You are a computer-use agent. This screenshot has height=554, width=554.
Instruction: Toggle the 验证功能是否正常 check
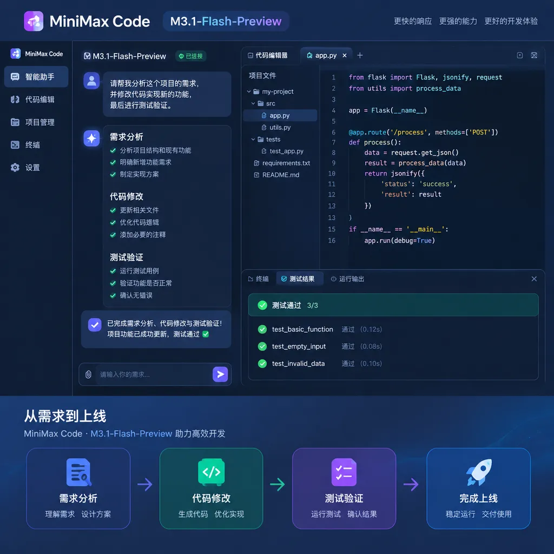coord(113,283)
